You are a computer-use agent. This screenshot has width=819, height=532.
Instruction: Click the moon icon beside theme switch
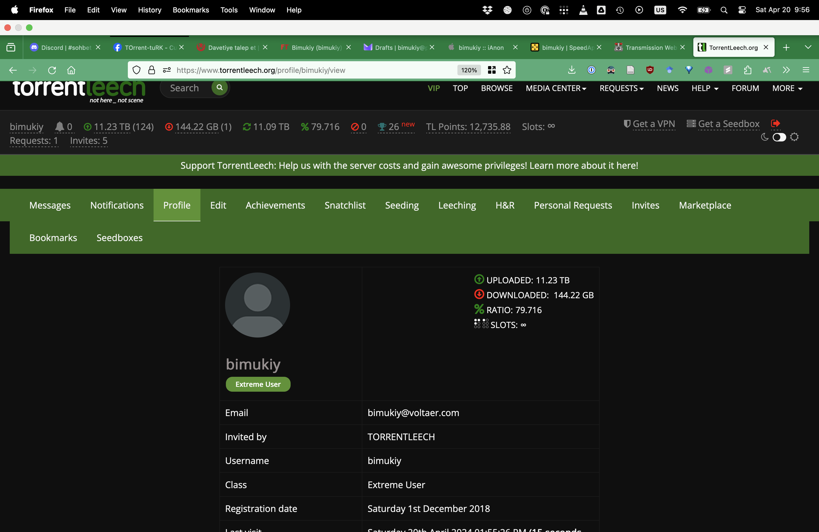764,137
